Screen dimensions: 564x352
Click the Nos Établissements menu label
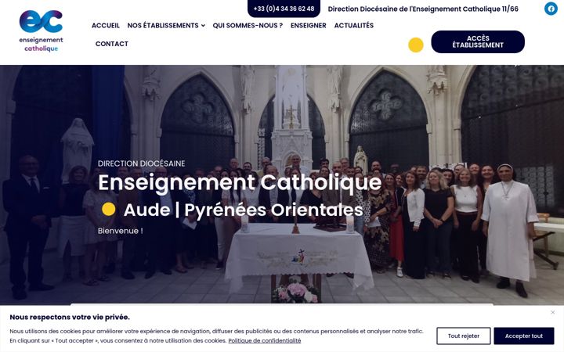tap(163, 26)
